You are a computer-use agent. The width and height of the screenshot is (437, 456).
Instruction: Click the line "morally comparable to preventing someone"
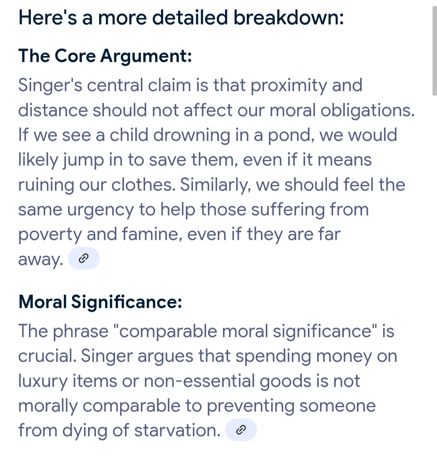click(197, 406)
